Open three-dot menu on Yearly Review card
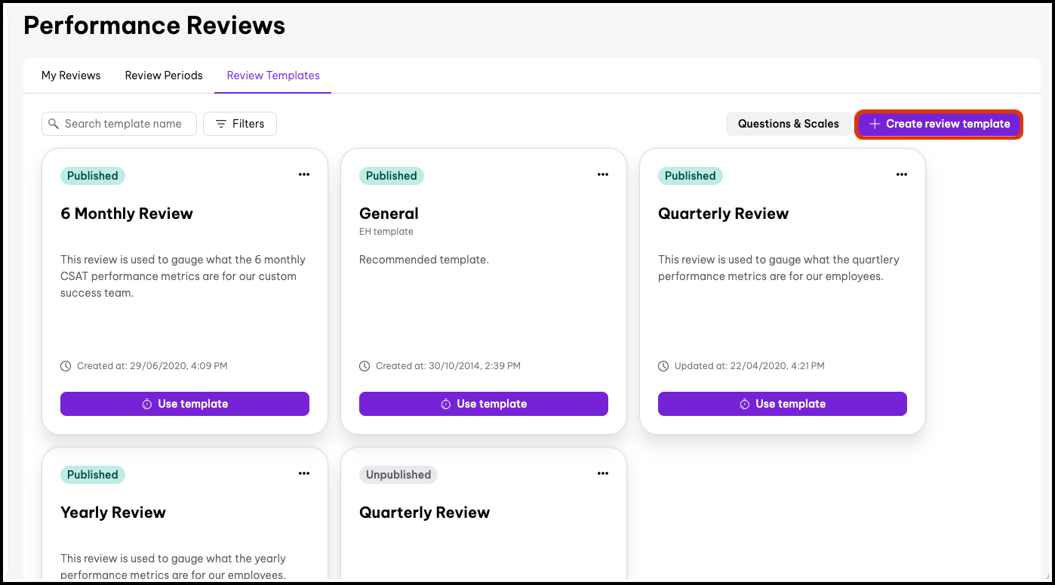Image resolution: width=1055 pixels, height=585 pixels. pos(303,473)
